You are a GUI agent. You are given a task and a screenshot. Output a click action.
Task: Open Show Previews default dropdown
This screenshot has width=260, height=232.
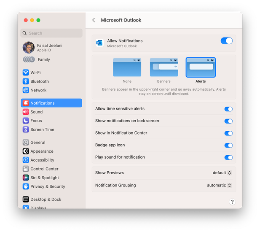pos(222,173)
